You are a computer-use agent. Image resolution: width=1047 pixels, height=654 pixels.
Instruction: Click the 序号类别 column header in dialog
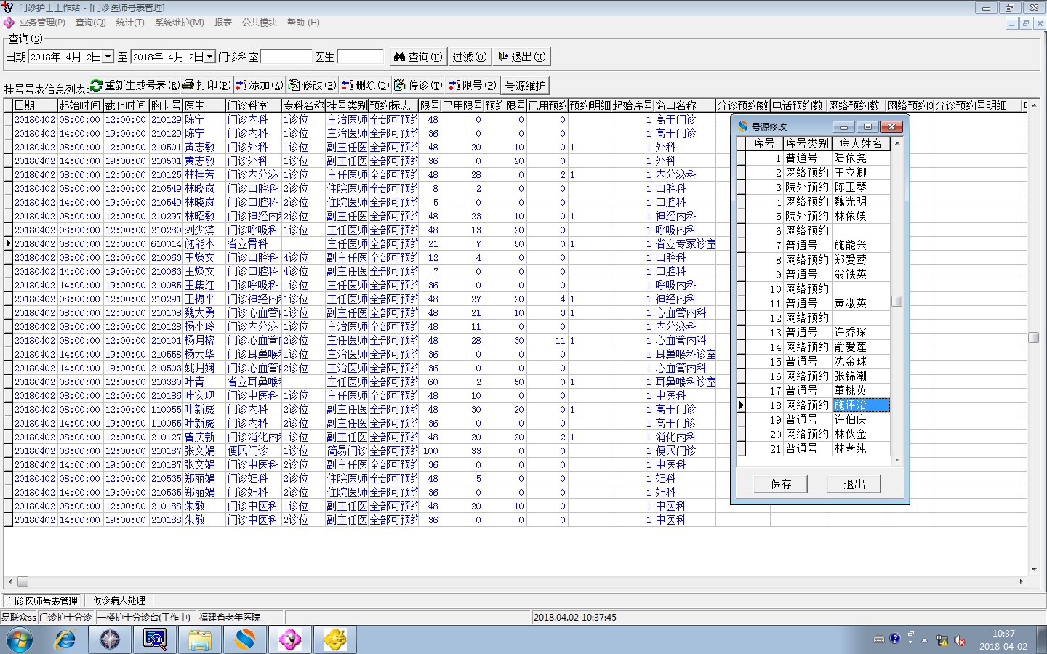[807, 143]
